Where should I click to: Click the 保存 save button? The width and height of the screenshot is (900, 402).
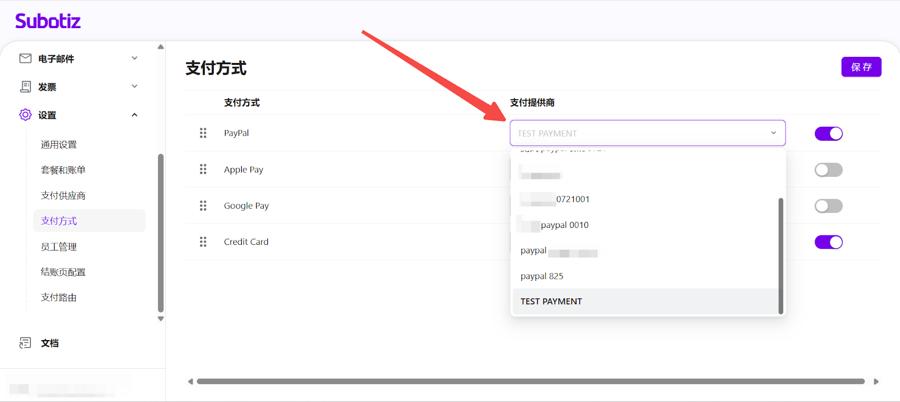tap(861, 67)
